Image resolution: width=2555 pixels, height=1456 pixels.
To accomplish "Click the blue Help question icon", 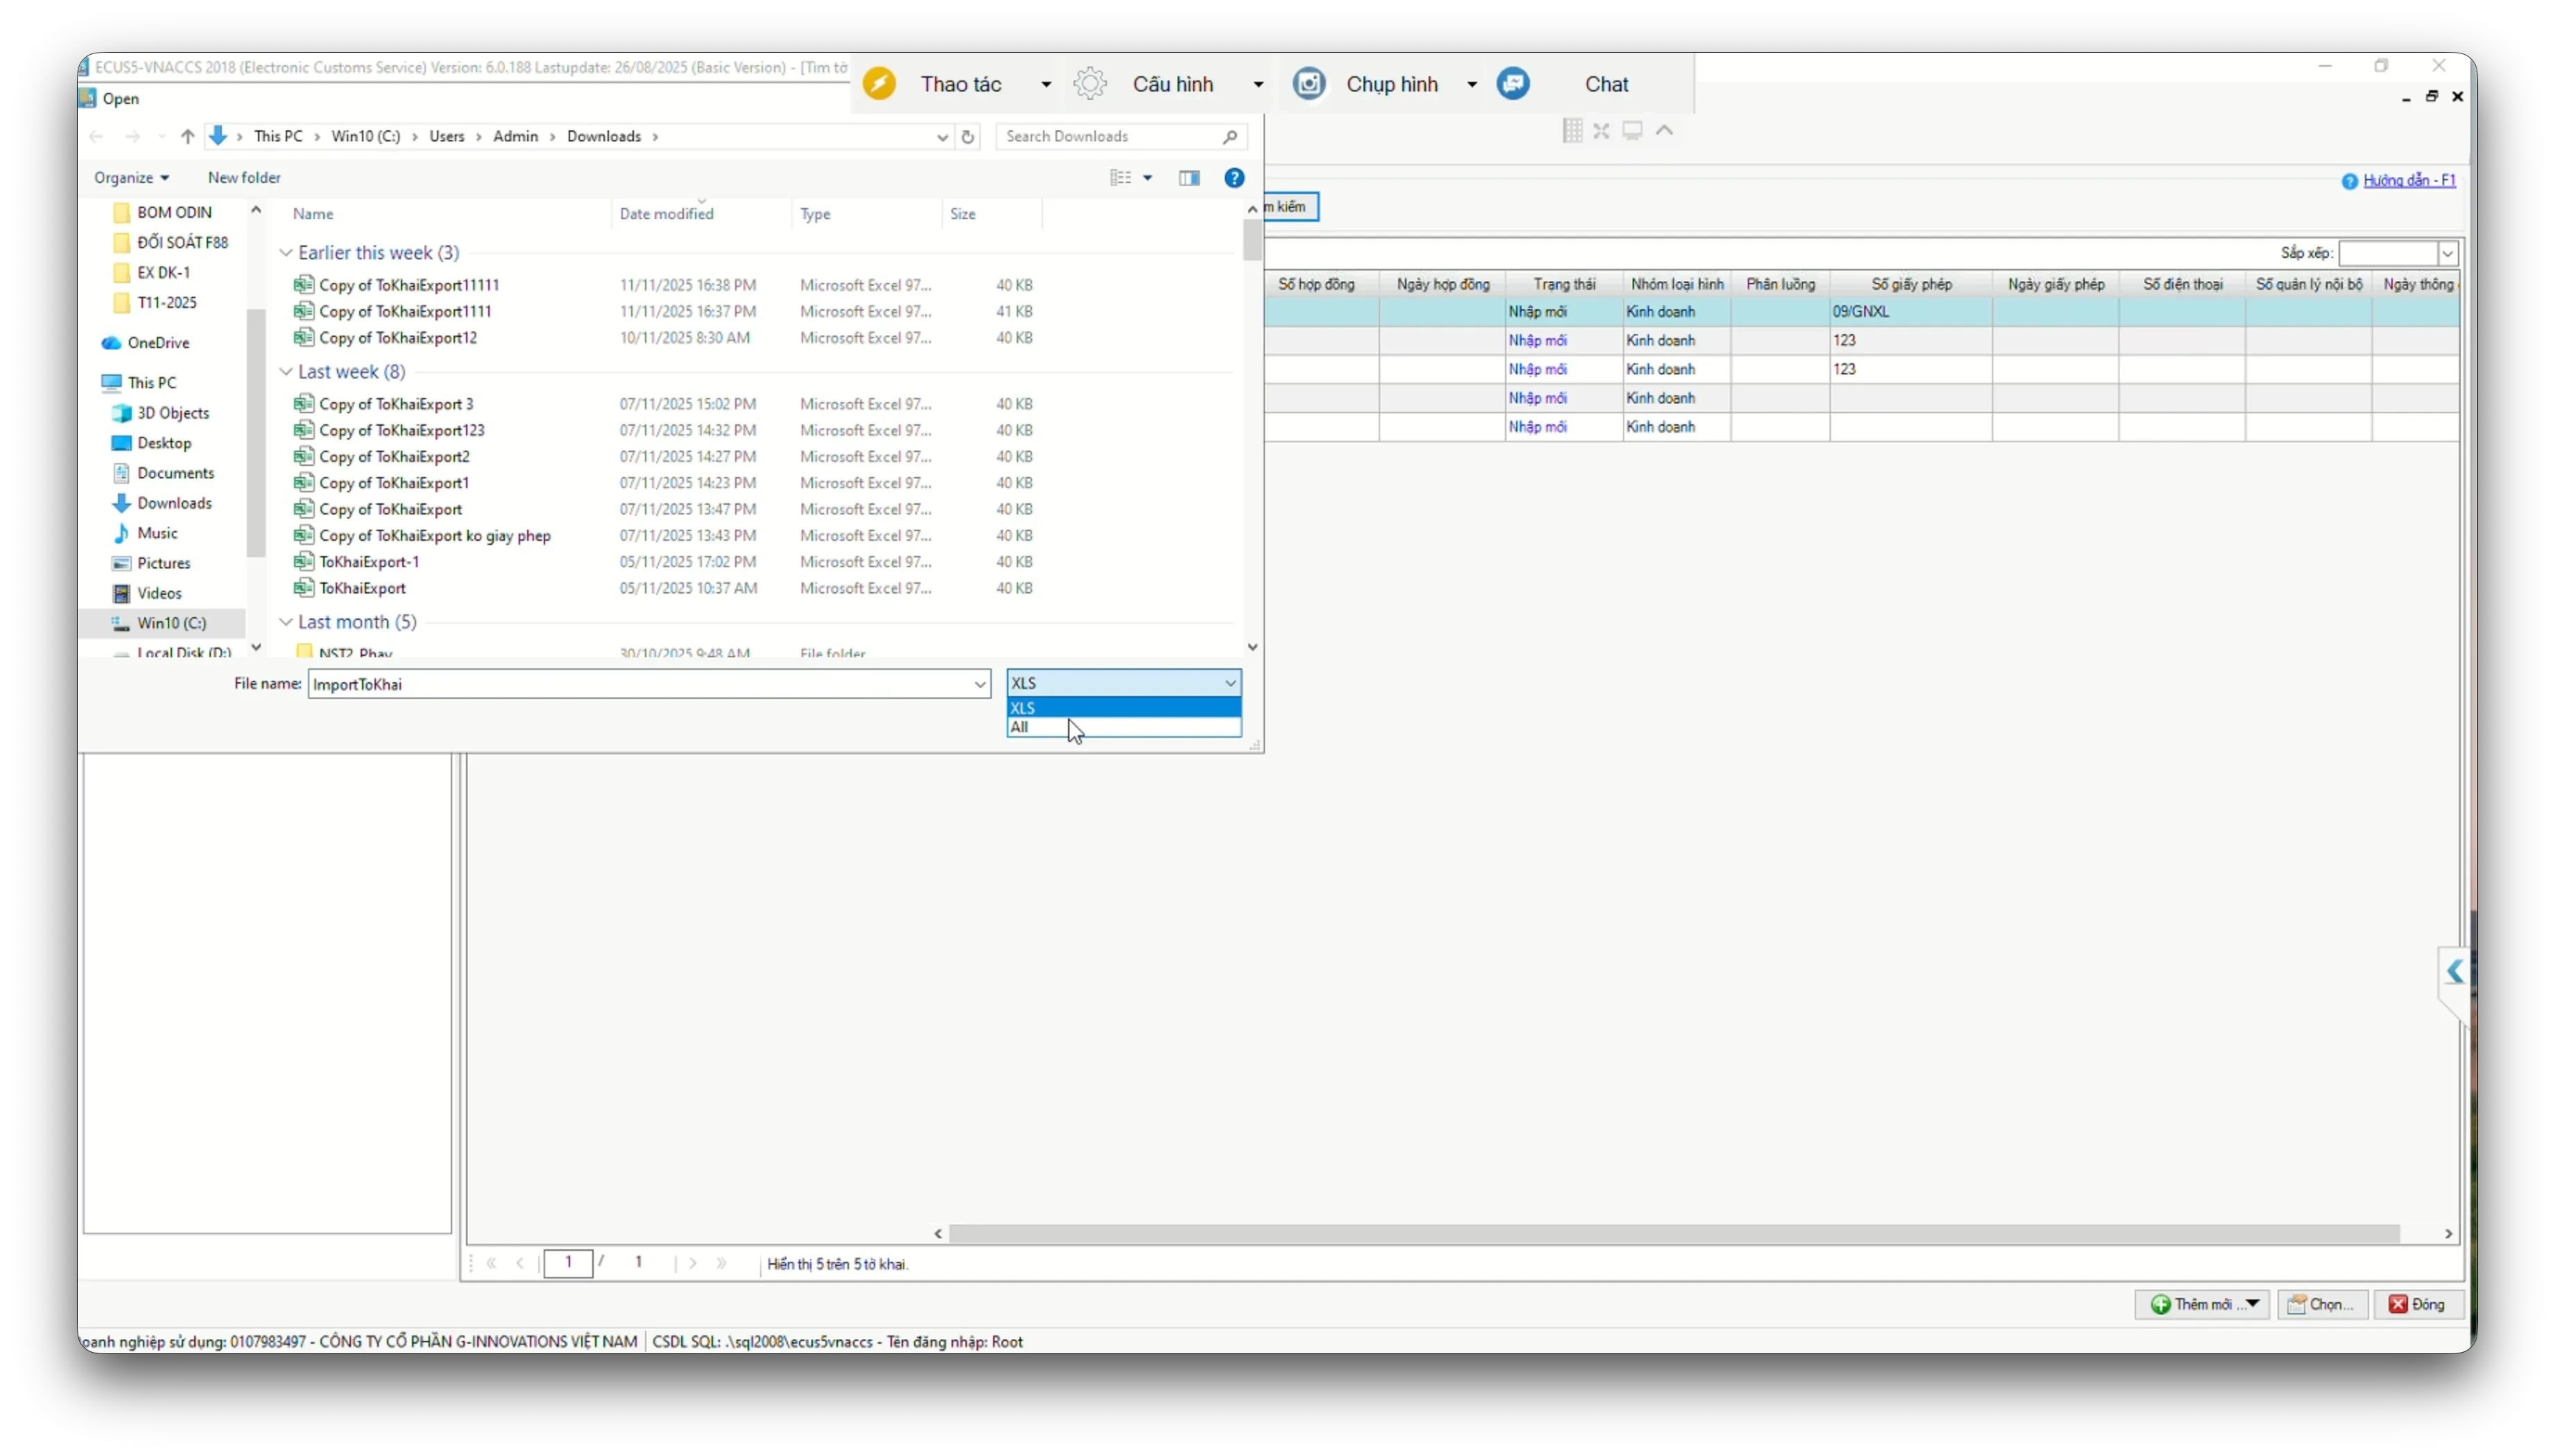I will [1234, 178].
